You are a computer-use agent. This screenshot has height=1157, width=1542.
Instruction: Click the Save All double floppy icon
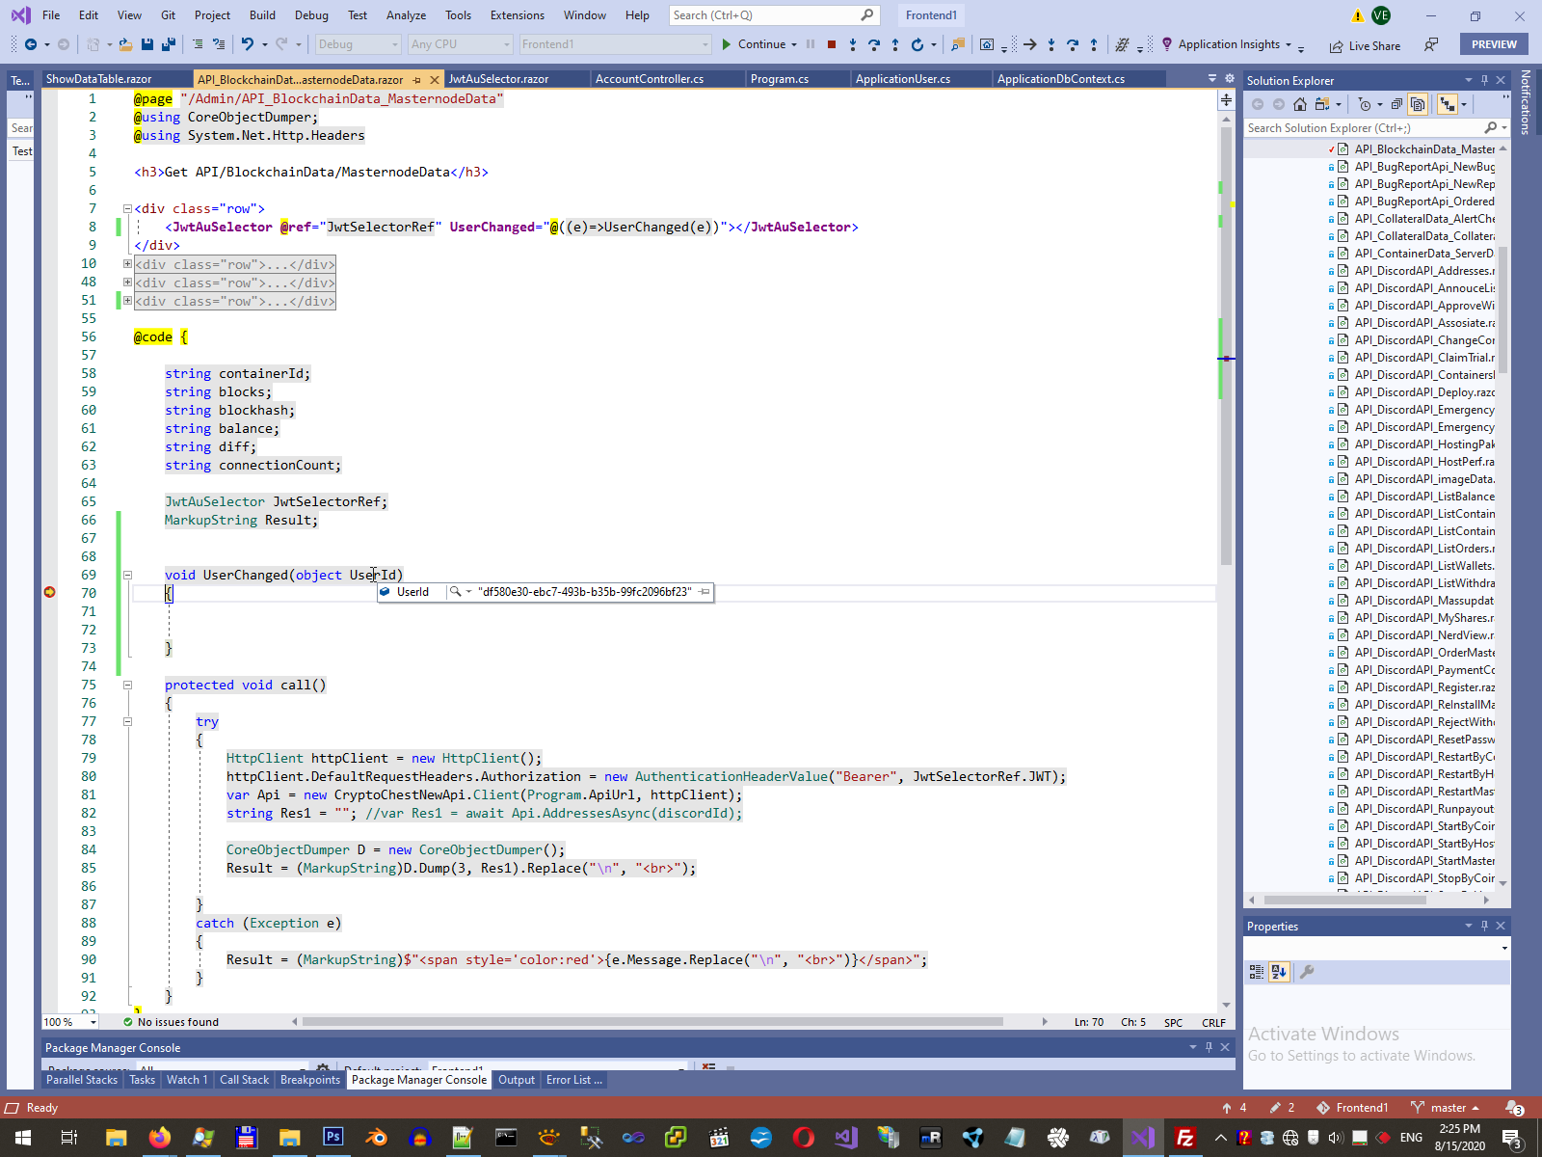pyautogui.click(x=169, y=44)
